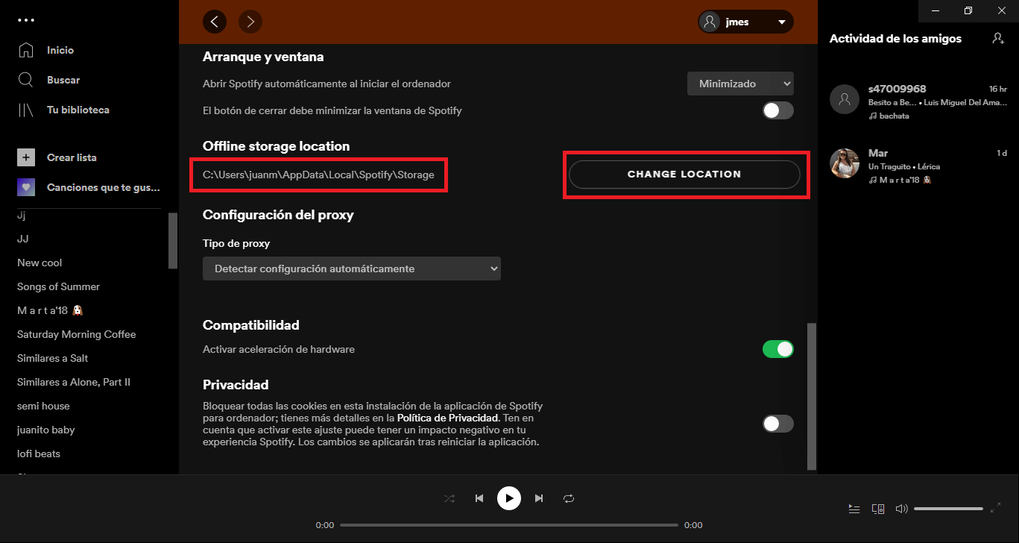
Task: Toggle shuffle playback
Action: point(449,498)
